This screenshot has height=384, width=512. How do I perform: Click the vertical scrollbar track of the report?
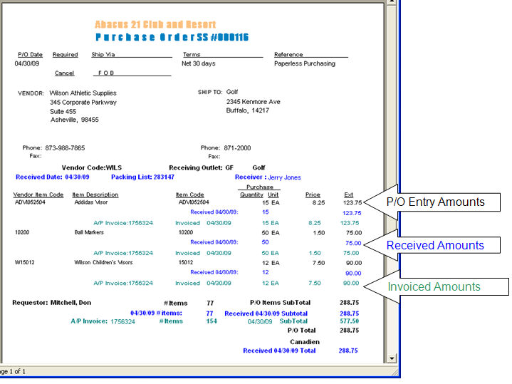click(x=392, y=180)
